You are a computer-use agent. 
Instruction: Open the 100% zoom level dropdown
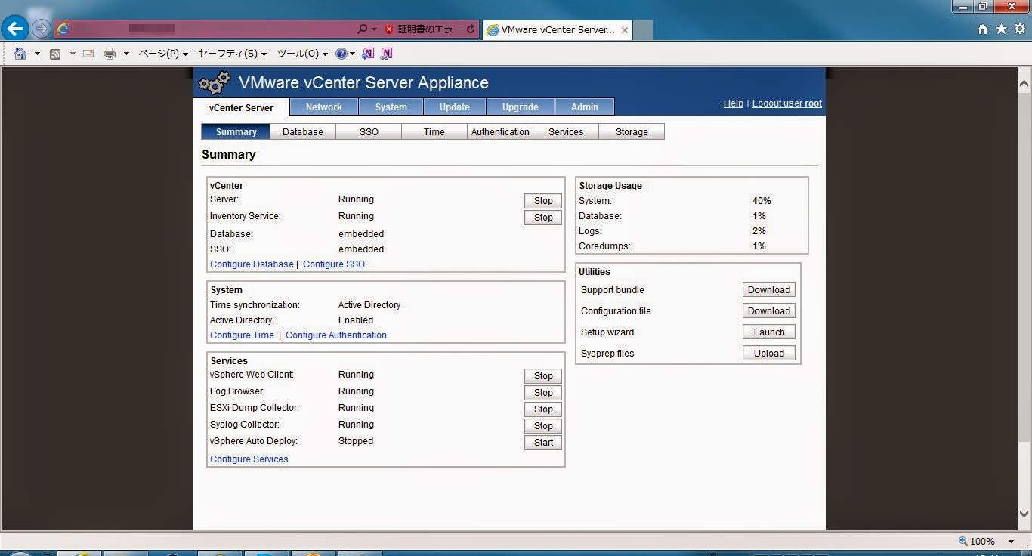pyautogui.click(x=1011, y=542)
